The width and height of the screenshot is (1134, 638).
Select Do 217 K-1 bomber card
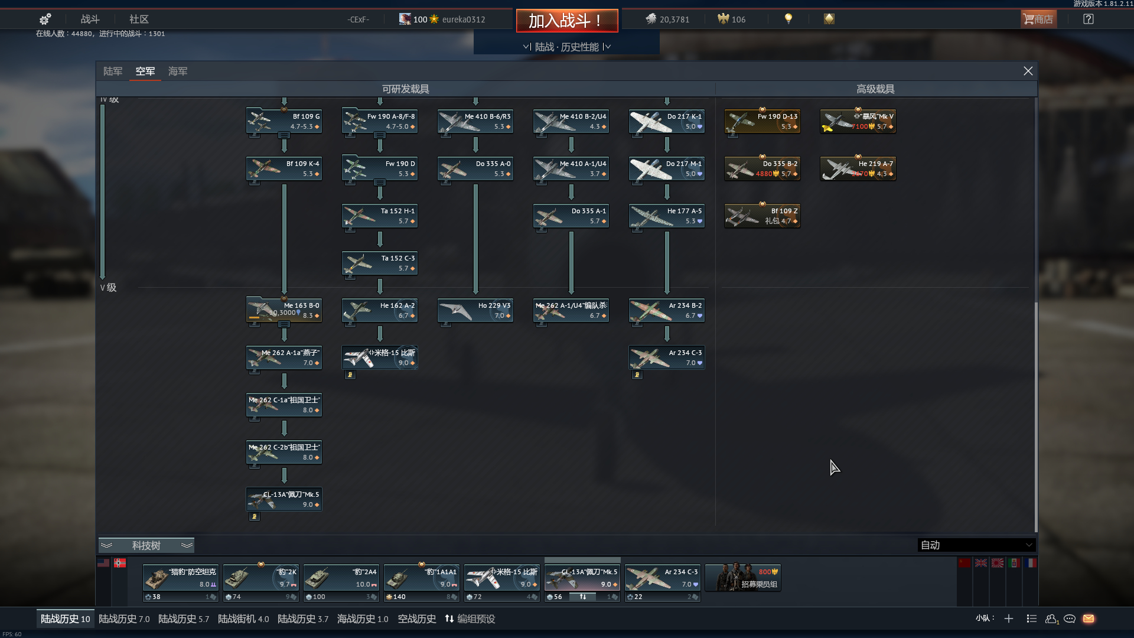click(667, 121)
